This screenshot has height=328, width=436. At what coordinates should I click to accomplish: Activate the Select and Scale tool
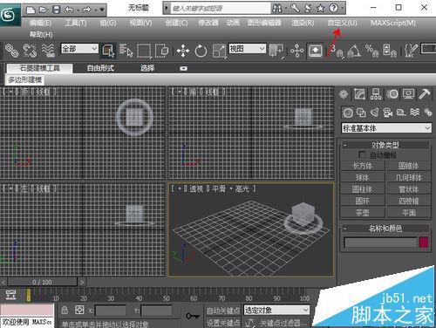tap(219, 51)
